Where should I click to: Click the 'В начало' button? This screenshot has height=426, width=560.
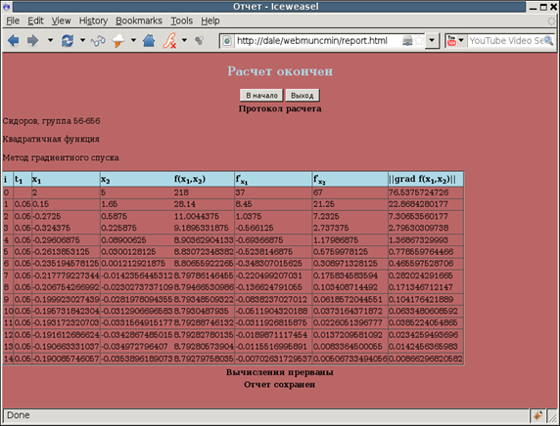261,96
